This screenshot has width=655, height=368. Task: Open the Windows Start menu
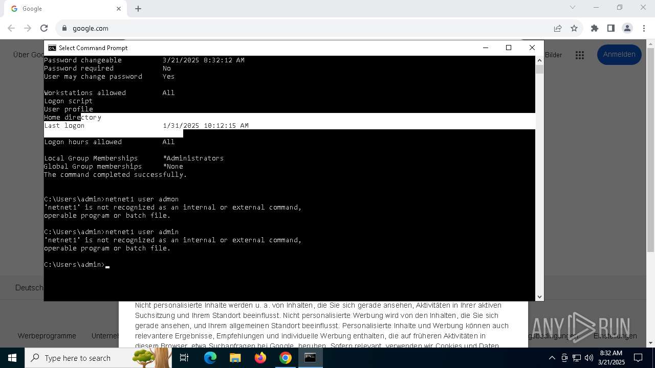coord(12,358)
